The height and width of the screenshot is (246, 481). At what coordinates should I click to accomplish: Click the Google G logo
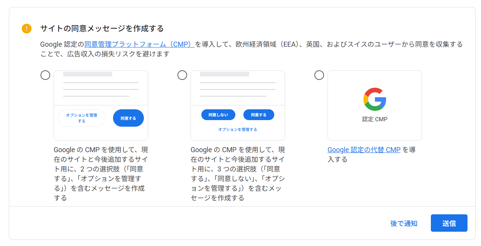click(375, 99)
